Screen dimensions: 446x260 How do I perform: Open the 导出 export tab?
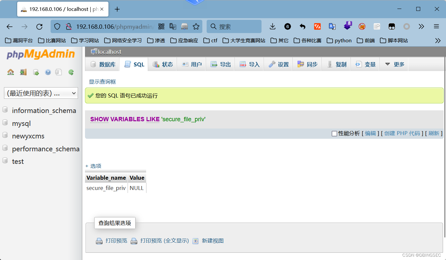[221, 64]
